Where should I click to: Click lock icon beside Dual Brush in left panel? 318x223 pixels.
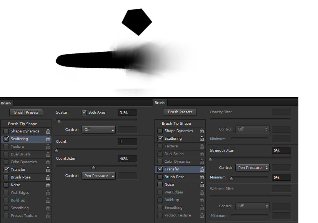pos(48,154)
